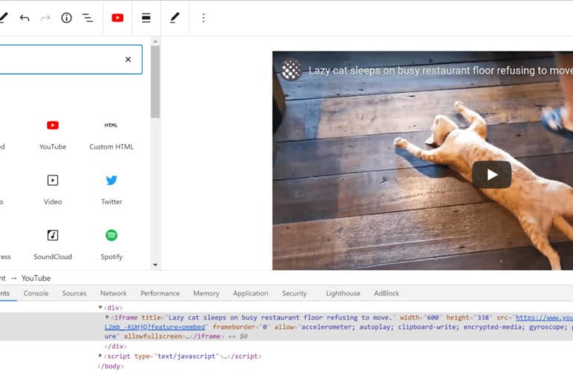This screenshot has height=372, width=573.
Task: Change block alignment in toolbar
Action: 146,18
